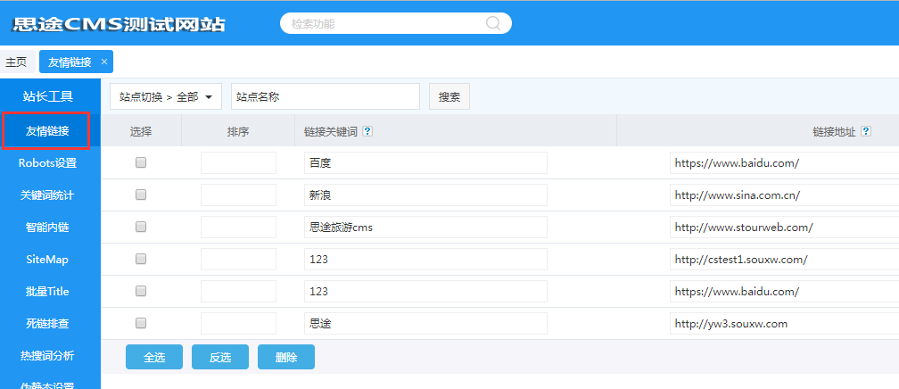
Task: Switch to the 主页 tab
Action: coord(16,62)
